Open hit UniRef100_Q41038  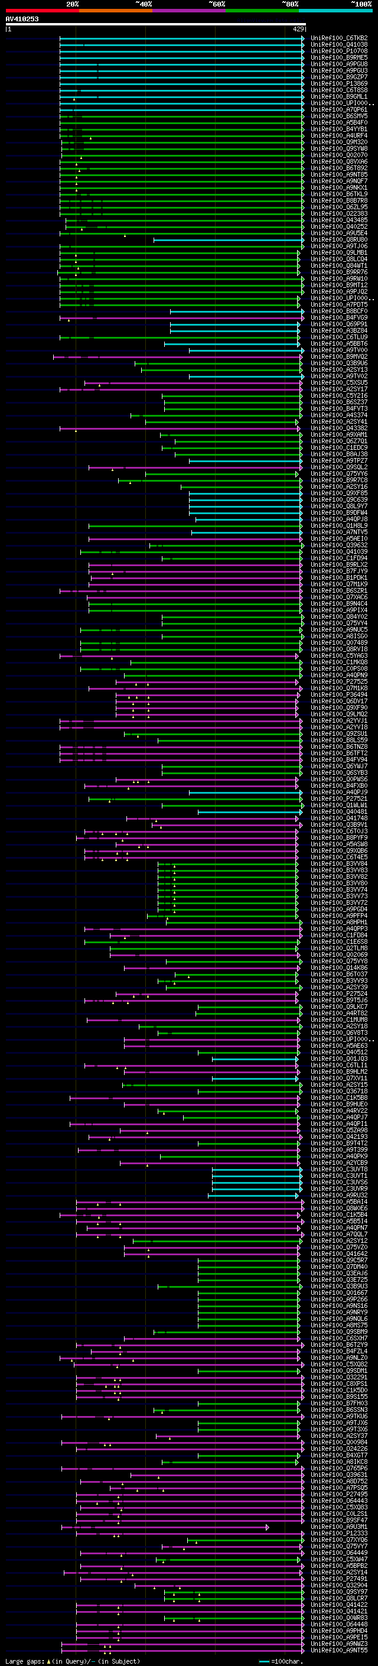coord(339,45)
